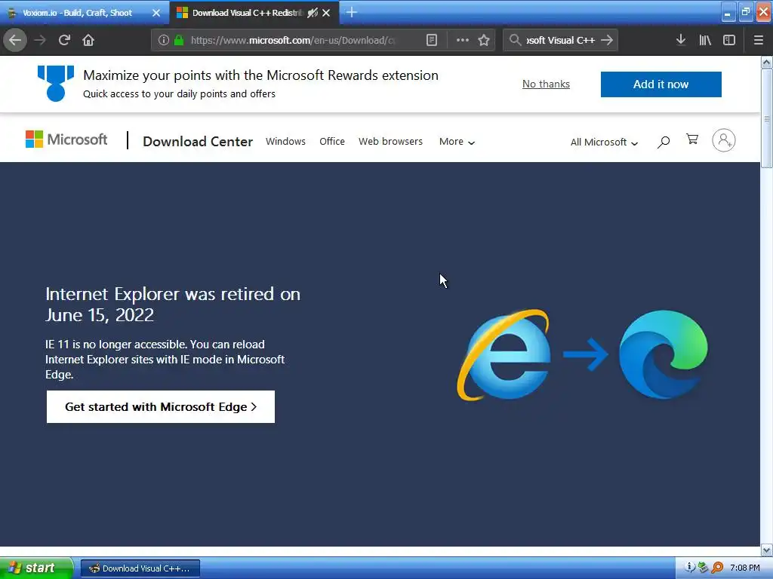Toggle reader view in address bar
Screen dimensions: 773x579
coord(432,41)
